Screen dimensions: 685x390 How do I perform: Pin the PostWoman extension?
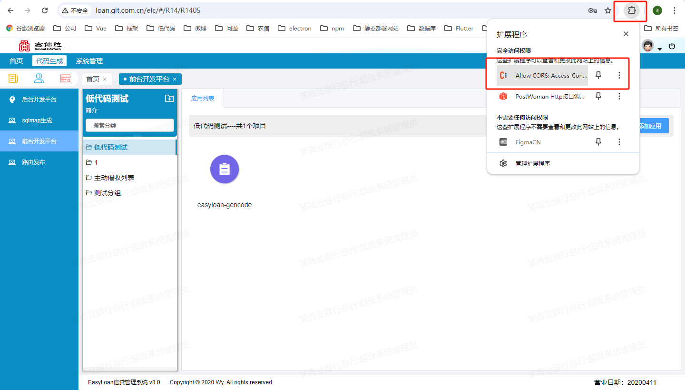(x=598, y=96)
